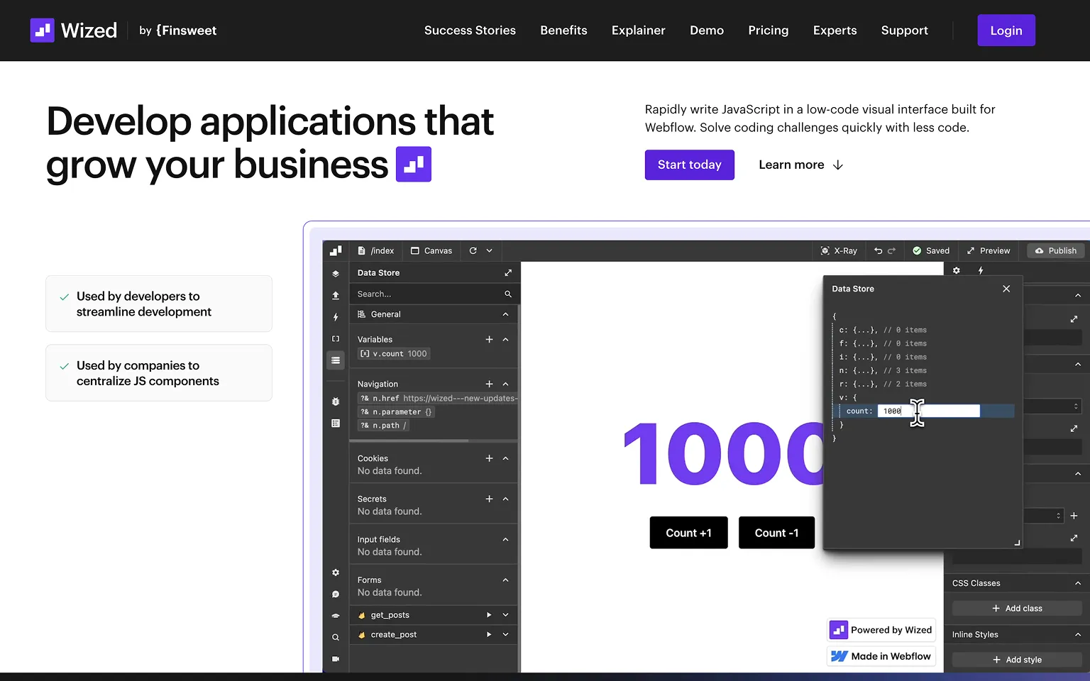Open the bug debugger icon in the sidebar
Screen dimensions: 1090x681
[x=336, y=402]
